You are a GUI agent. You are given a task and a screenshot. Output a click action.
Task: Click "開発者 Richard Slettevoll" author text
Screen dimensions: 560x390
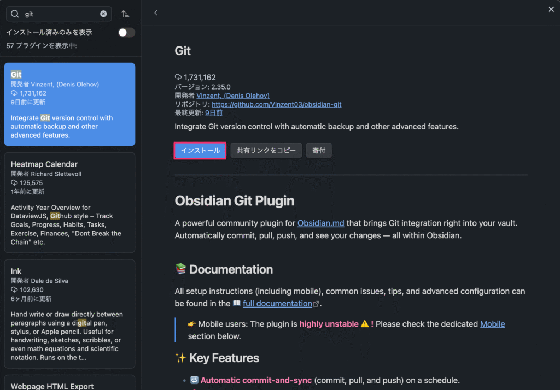tap(46, 174)
